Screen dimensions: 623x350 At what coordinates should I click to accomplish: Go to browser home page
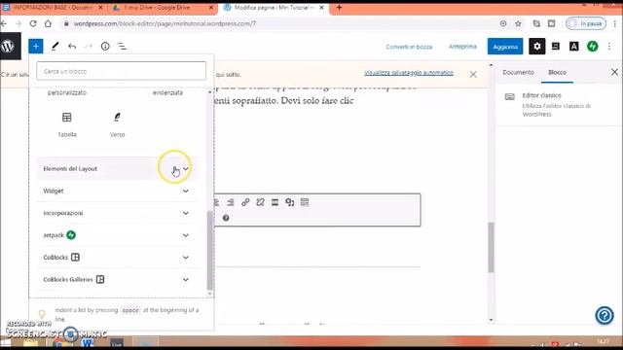[x=48, y=23]
